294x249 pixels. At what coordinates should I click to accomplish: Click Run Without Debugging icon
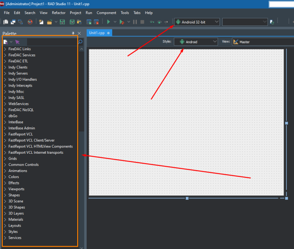click(122, 22)
